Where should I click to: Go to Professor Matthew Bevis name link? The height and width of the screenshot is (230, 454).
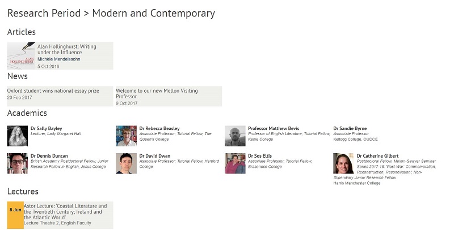tap(274, 128)
